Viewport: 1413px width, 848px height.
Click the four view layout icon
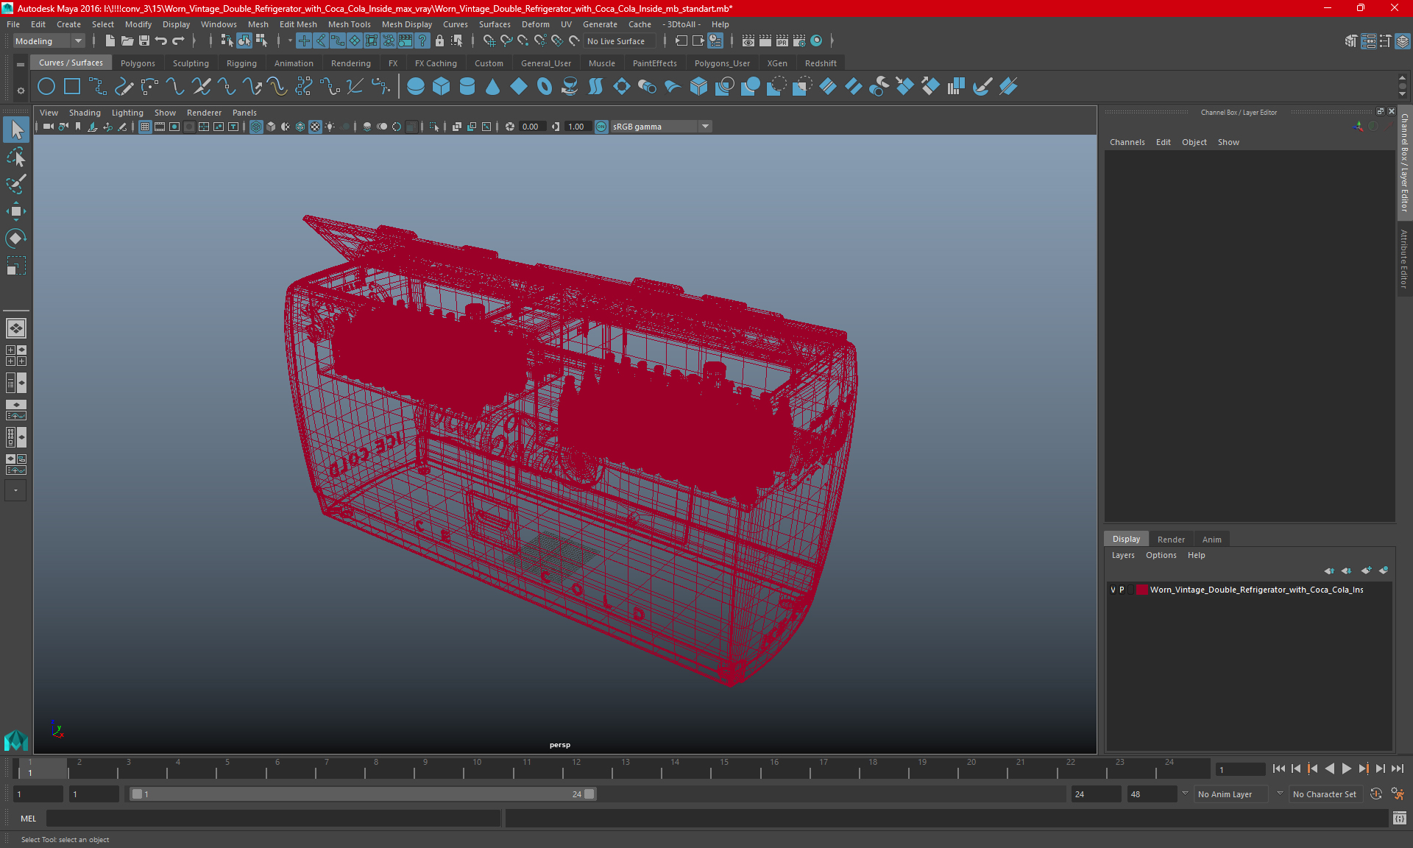16,356
